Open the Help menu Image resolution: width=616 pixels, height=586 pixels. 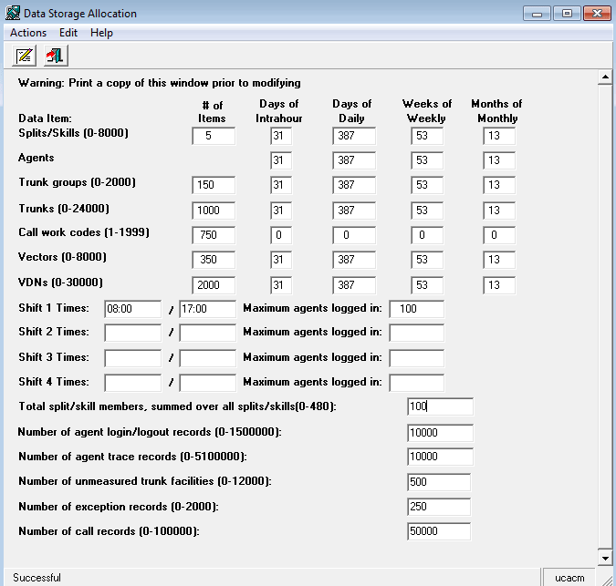(x=101, y=33)
